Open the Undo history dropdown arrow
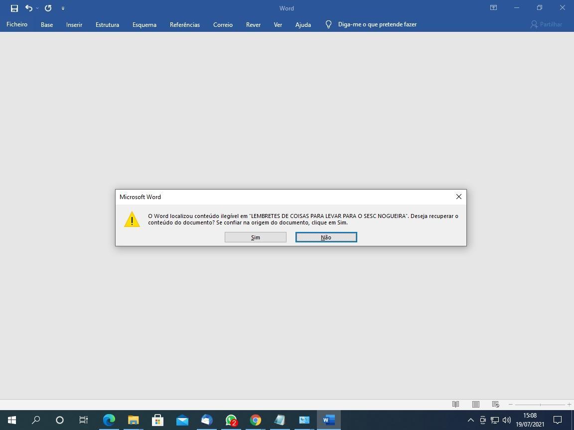This screenshot has height=430, width=574. tap(37, 8)
